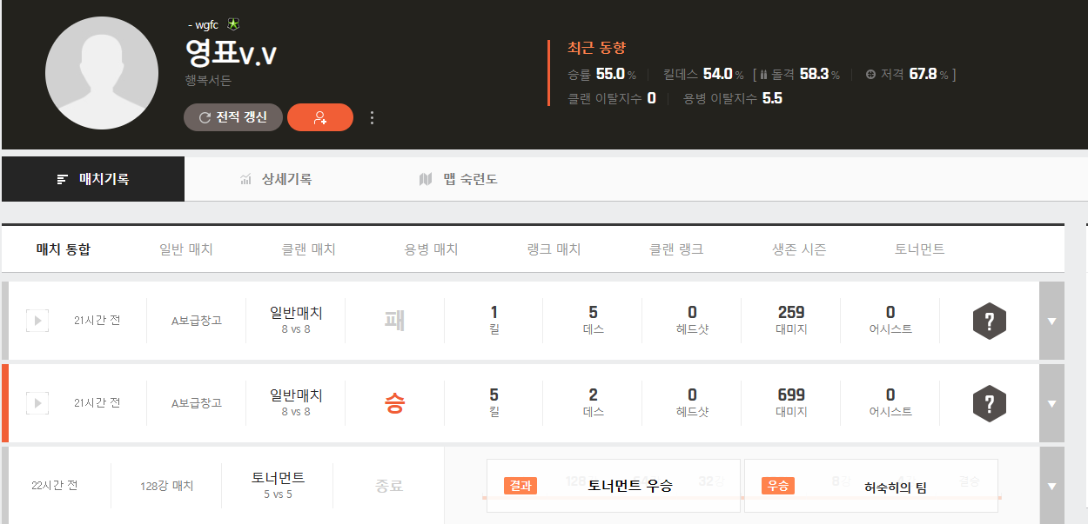
Task: Open the three-dot more options menu
Action: (373, 117)
